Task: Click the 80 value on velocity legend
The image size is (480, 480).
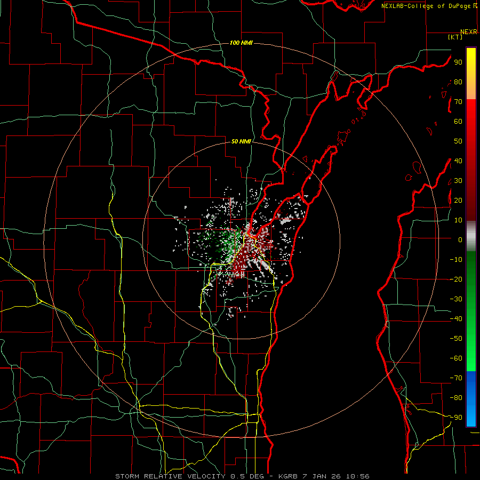Action: tap(458, 82)
